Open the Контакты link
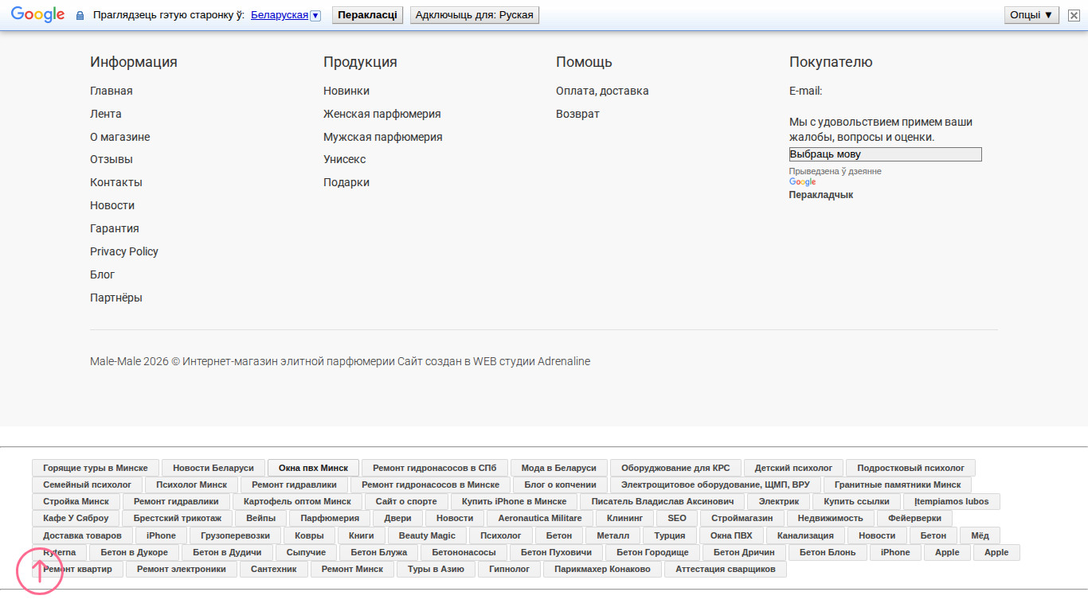The height and width of the screenshot is (611, 1088). point(116,182)
